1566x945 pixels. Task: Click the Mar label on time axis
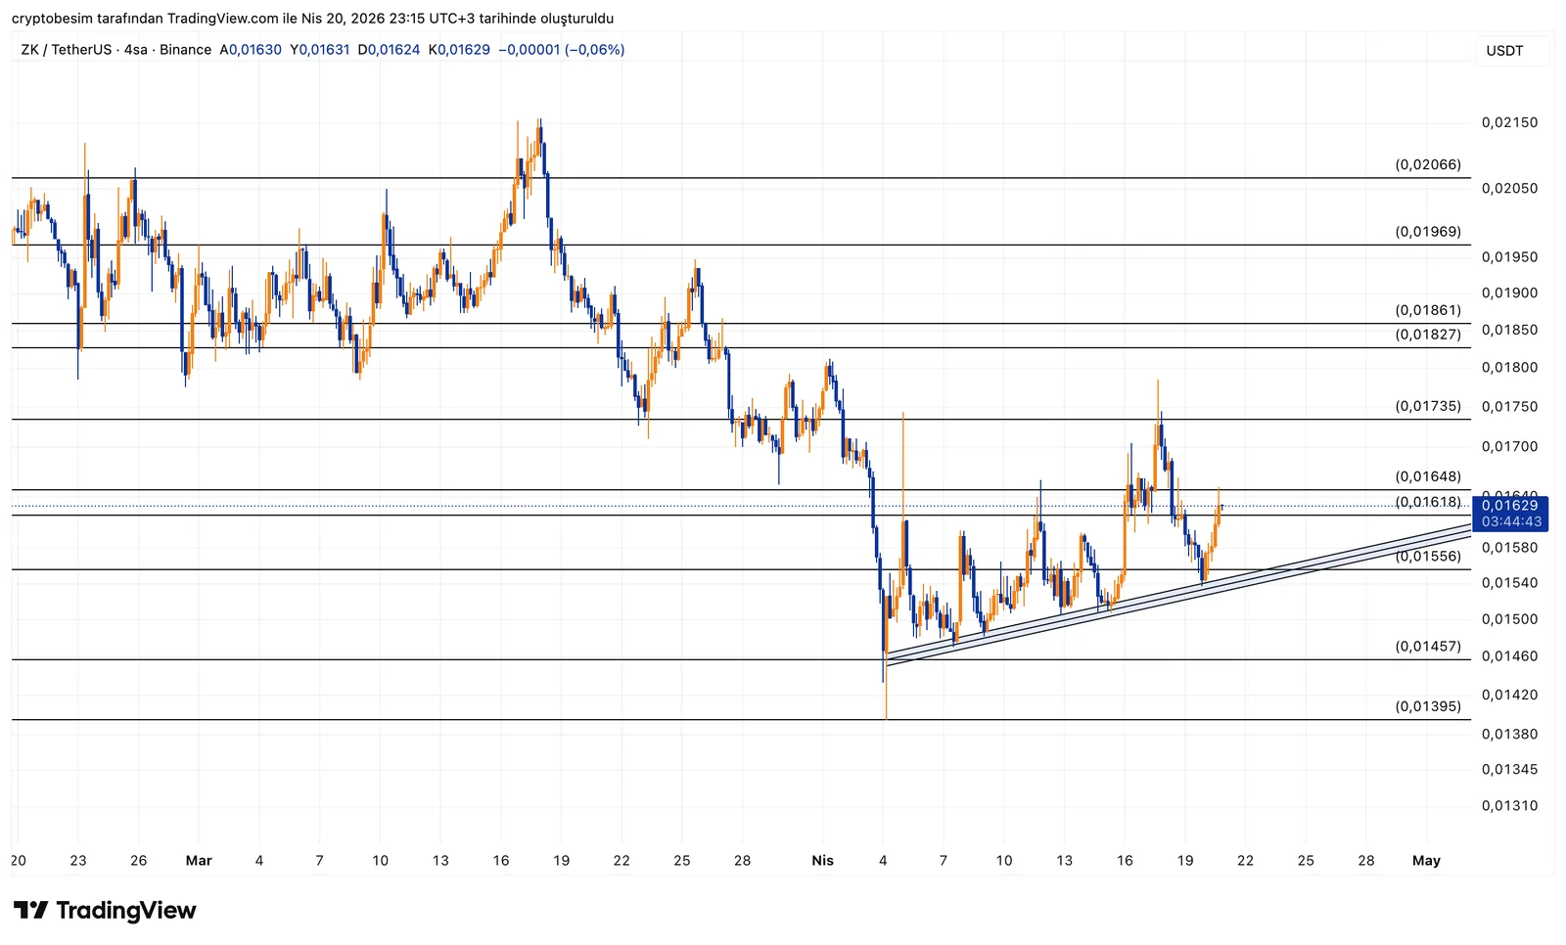199,861
